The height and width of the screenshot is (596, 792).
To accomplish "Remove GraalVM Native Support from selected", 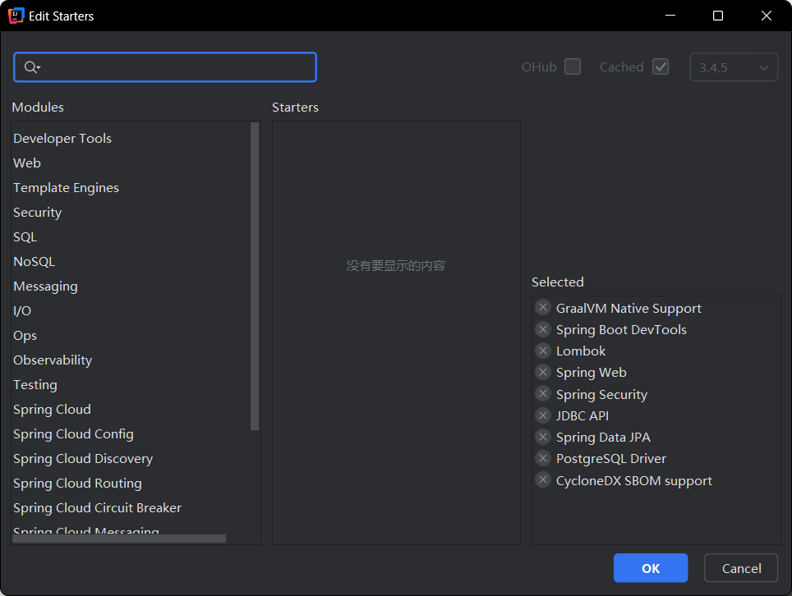I will [543, 307].
